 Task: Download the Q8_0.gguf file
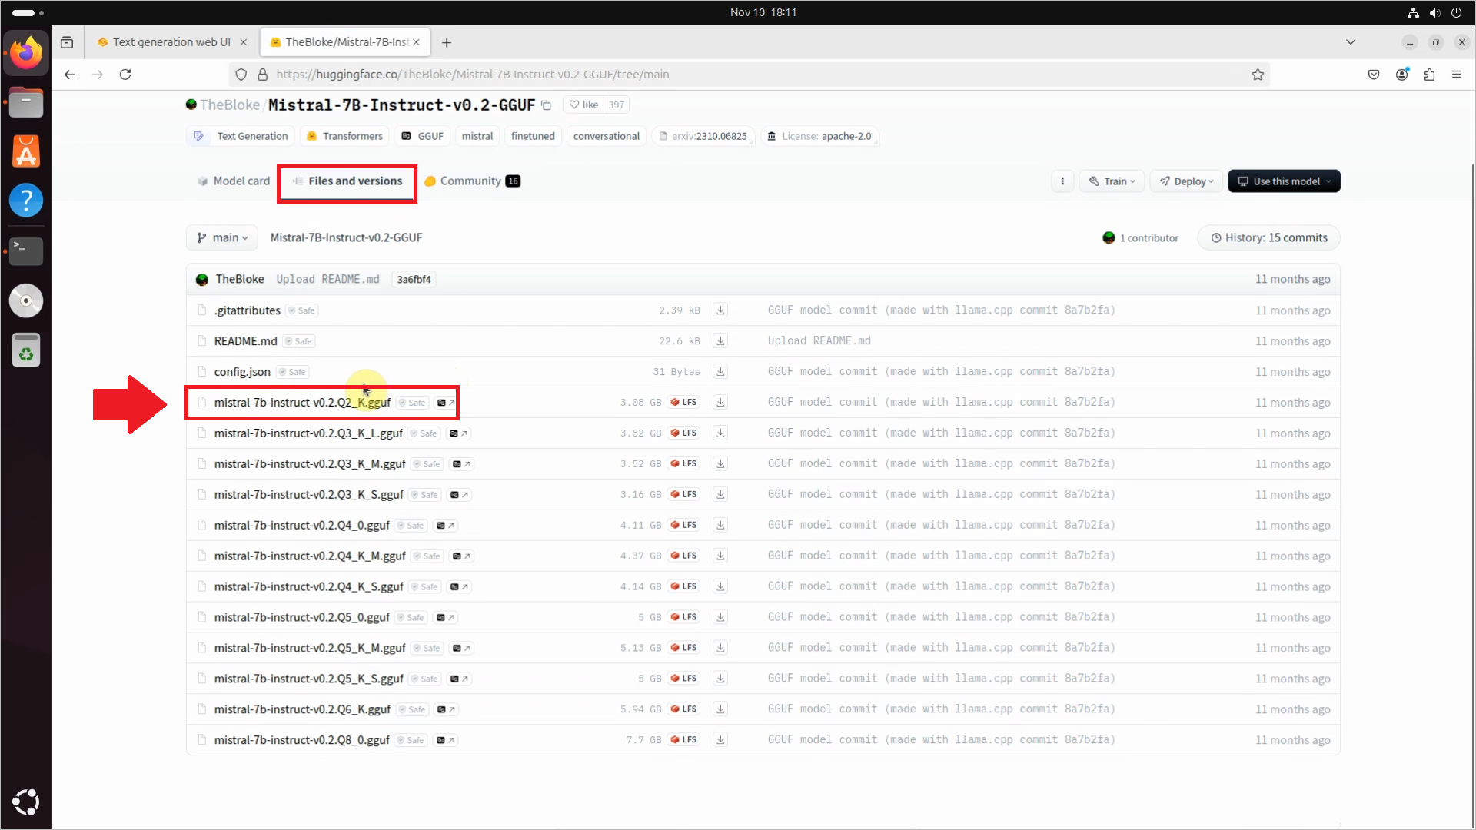[720, 740]
